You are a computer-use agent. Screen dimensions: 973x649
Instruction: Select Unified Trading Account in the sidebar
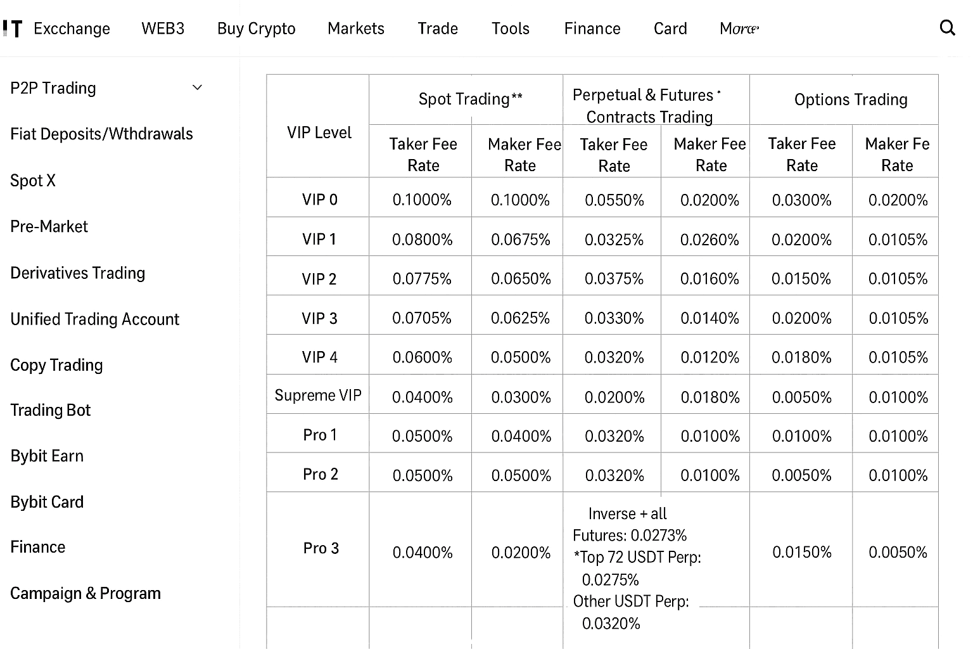tap(95, 319)
